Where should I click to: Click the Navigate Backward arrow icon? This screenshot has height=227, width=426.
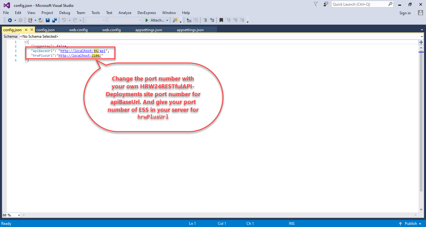10,20
